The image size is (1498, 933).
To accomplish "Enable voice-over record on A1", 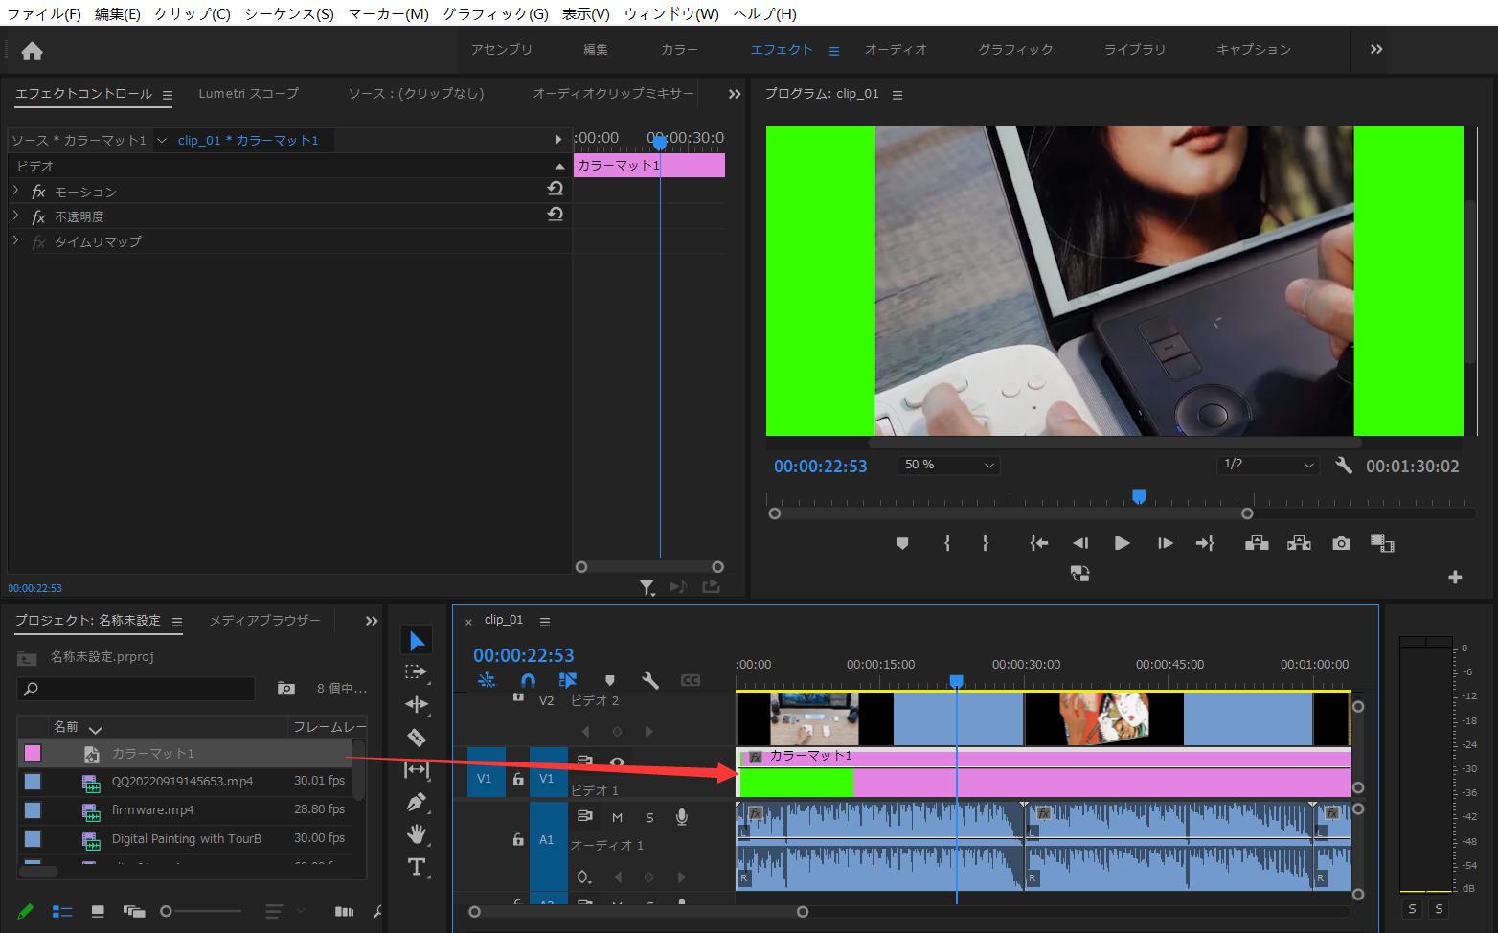I will 682,817.
